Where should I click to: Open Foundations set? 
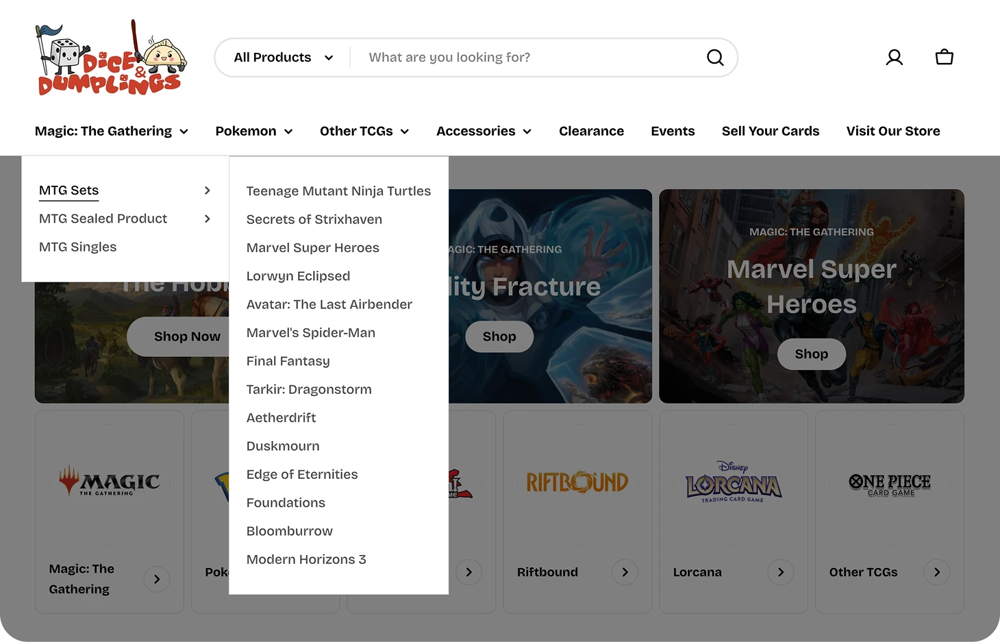coord(286,503)
